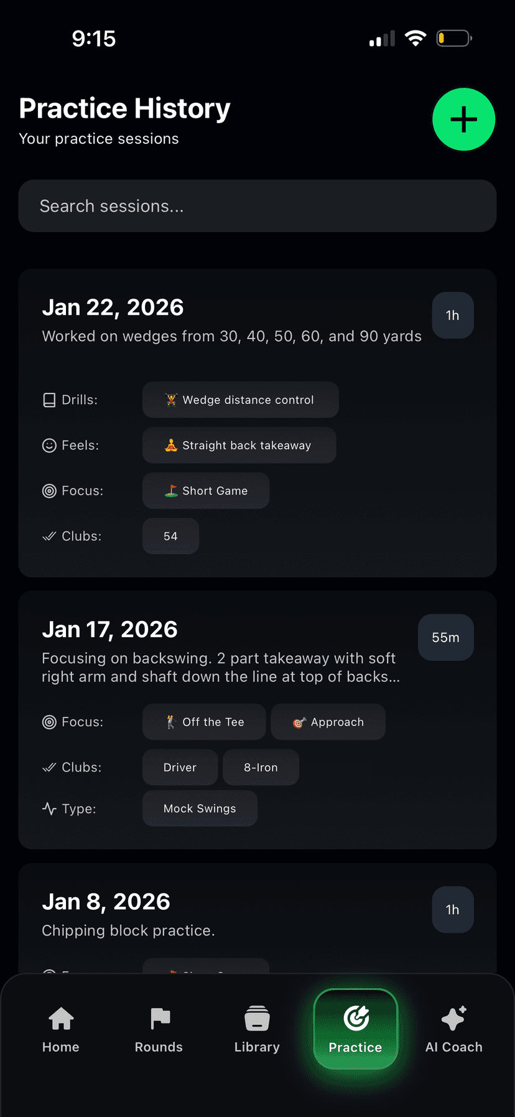Click the 55m duration badge
Image resolution: width=515 pixels, height=1117 pixels.
(x=445, y=637)
